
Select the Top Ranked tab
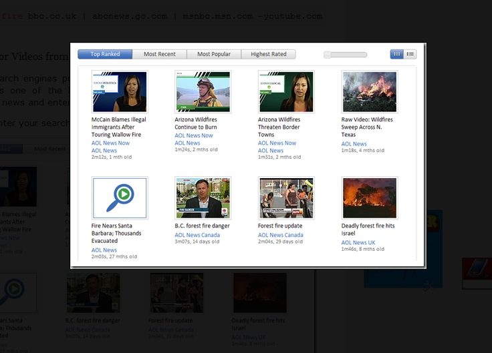pyautogui.click(x=105, y=54)
